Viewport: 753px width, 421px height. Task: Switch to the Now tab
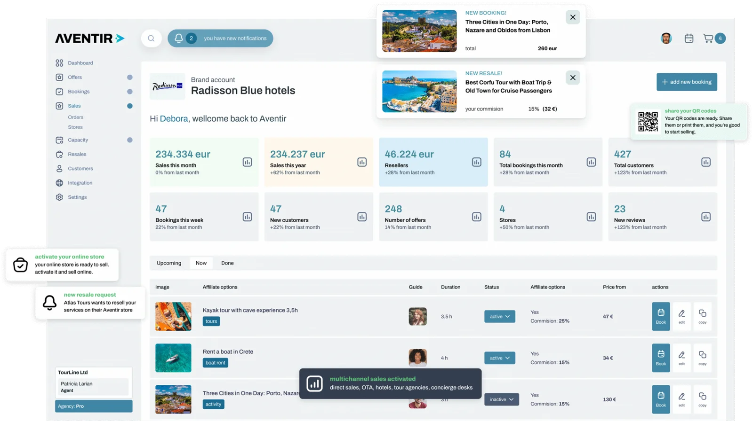(201, 263)
